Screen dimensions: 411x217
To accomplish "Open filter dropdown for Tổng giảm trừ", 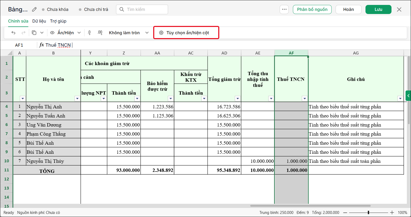I will point(237,99).
